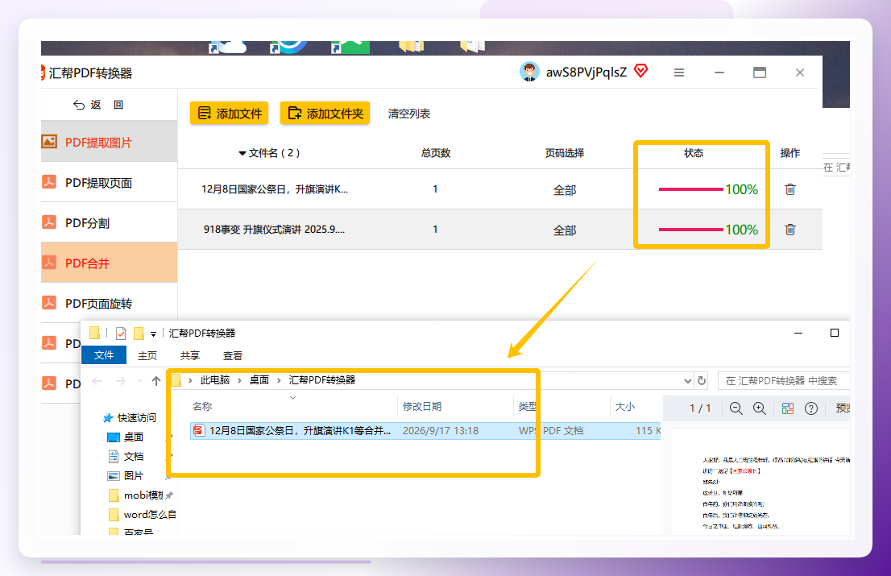The width and height of the screenshot is (891, 576).
Task: Select the merged PDF file 12月8日国家公祭日…等合并
Action: (425, 430)
